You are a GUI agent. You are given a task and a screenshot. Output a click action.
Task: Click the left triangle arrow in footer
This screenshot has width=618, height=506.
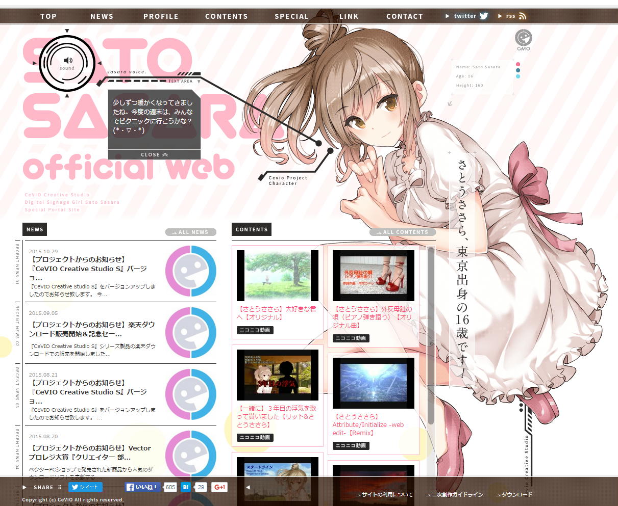(248, 487)
